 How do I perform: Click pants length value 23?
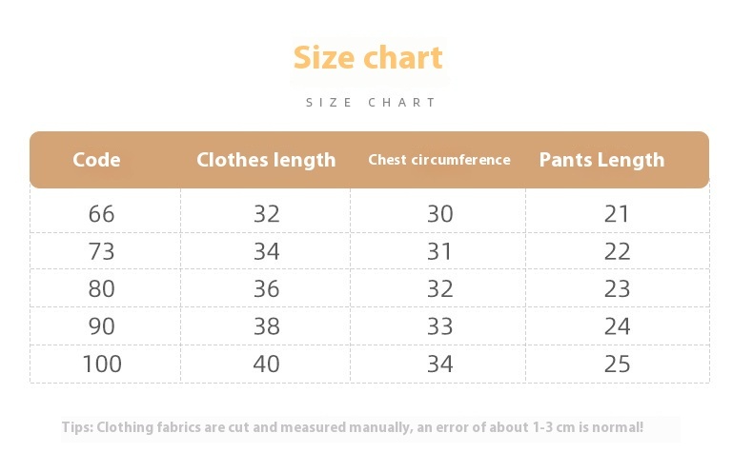(x=617, y=288)
